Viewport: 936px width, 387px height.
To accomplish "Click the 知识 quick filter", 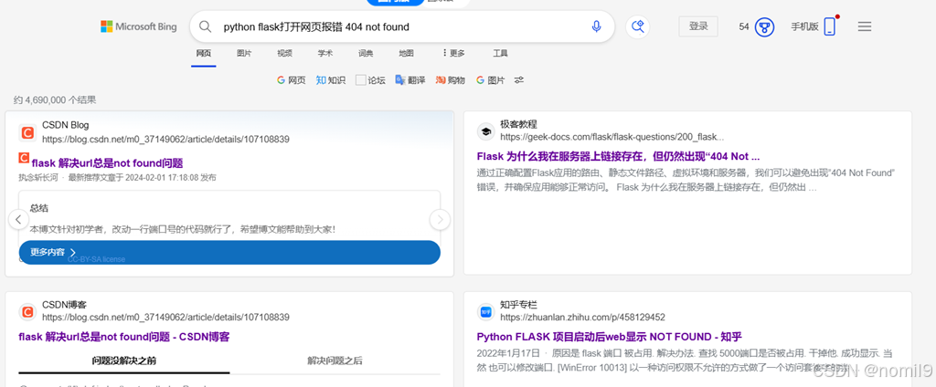I will point(331,80).
